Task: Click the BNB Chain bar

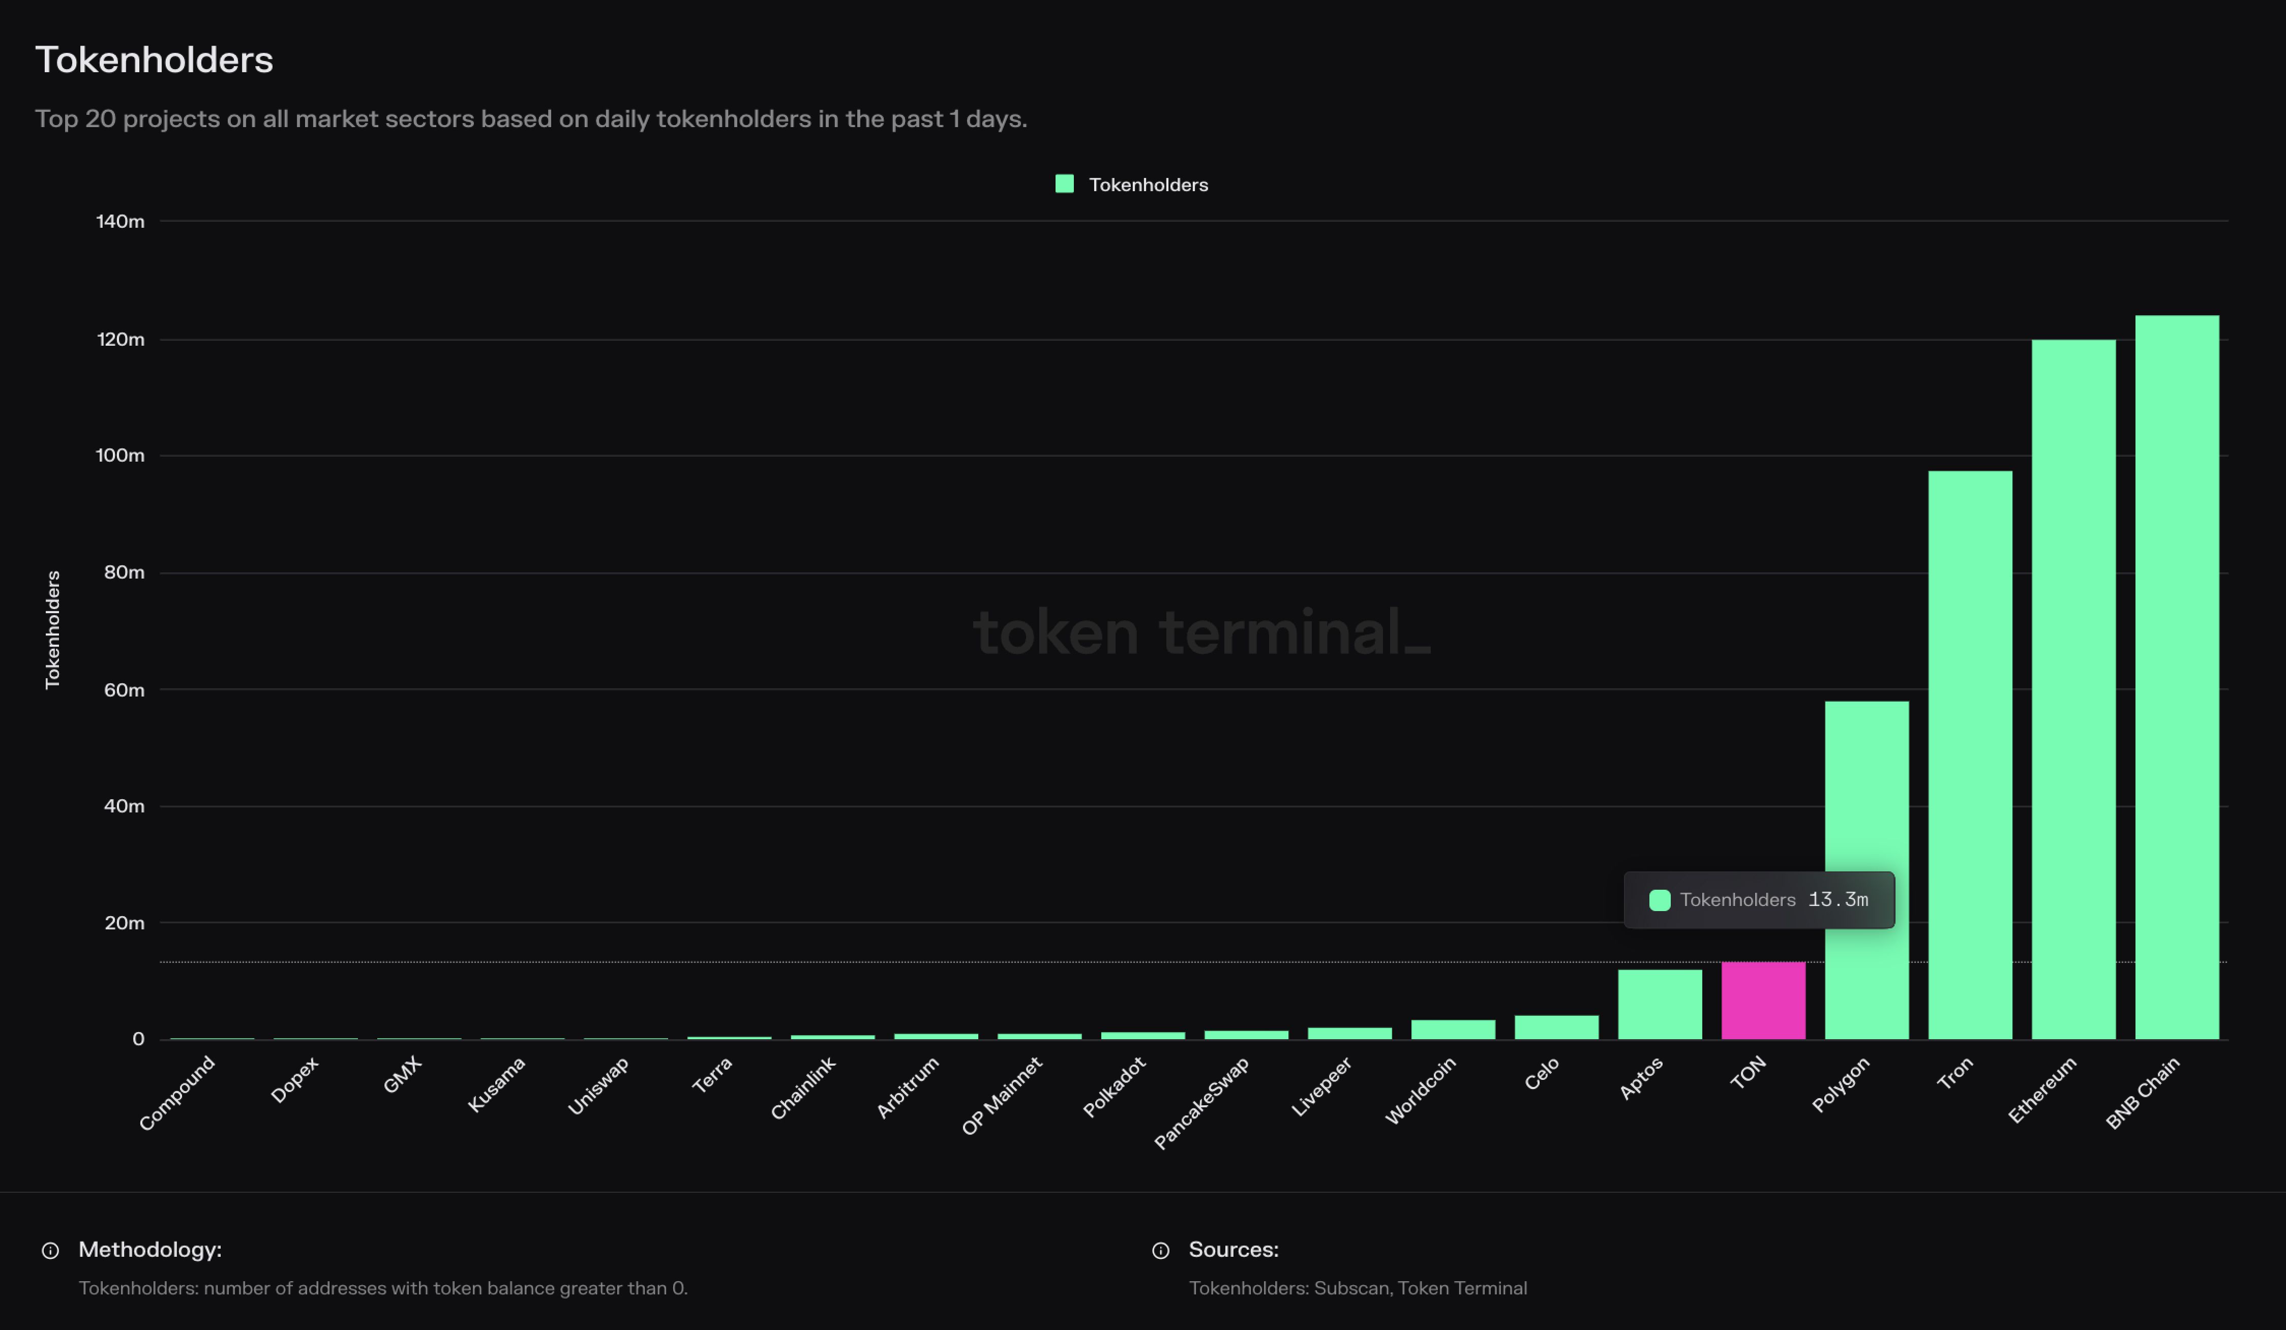Action: [2176, 677]
